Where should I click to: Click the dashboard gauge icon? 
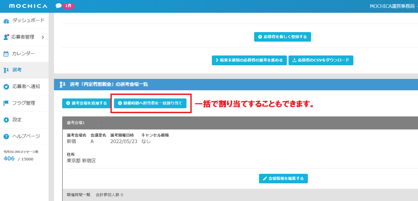6,21
